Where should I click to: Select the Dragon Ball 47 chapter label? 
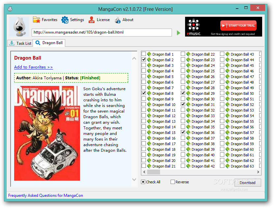click(242, 77)
